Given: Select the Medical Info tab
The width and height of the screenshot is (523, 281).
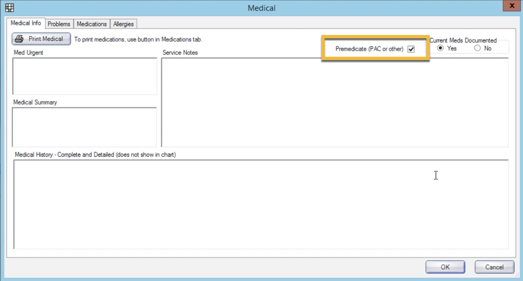Looking at the screenshot, I should pos(26,23).
